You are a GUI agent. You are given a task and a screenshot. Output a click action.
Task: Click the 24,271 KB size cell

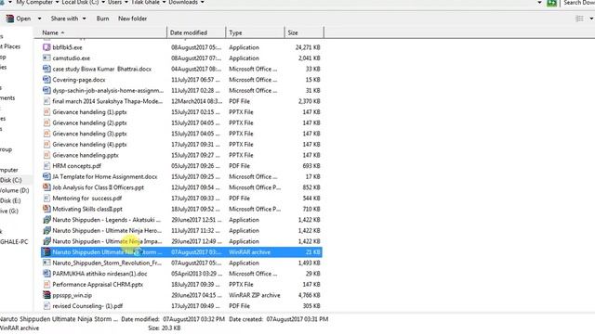[308, 47]
